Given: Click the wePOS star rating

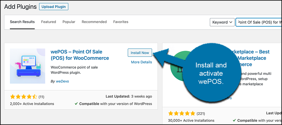Looking at the screenshot, I should point(23,97).
